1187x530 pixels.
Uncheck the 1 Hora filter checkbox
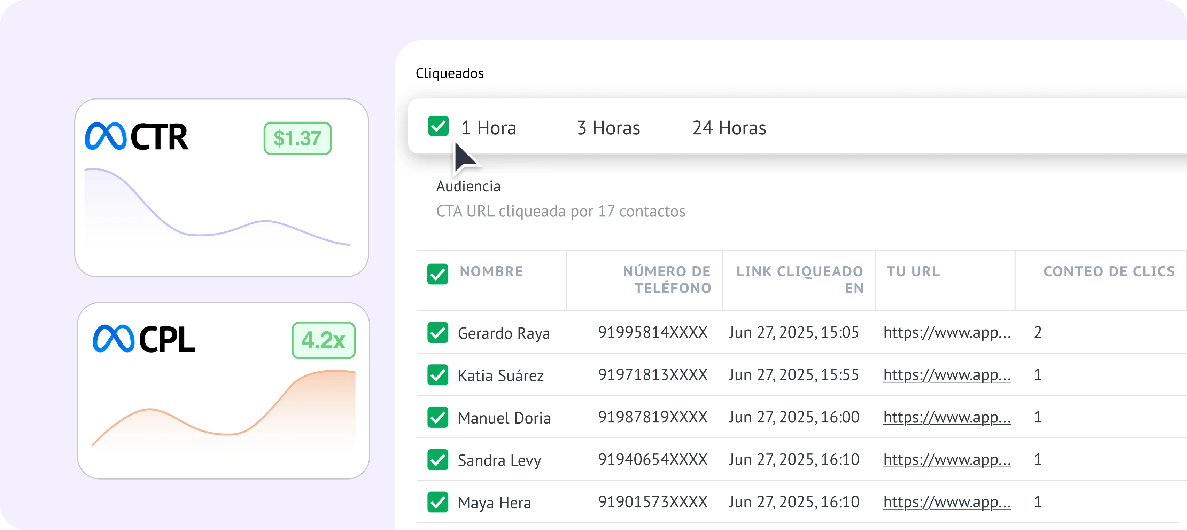(437, 126)
